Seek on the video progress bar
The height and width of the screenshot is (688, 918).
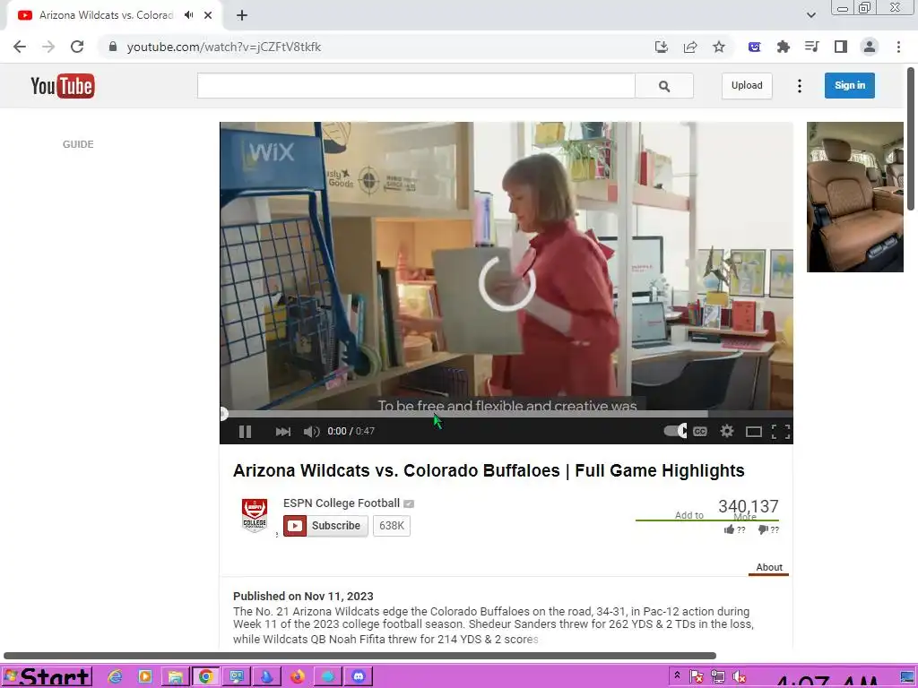point(507,414)
